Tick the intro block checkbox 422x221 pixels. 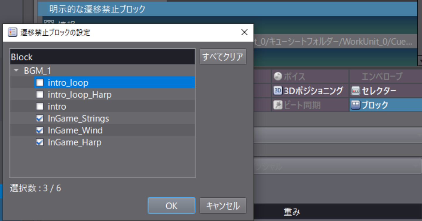click(40, 107)
